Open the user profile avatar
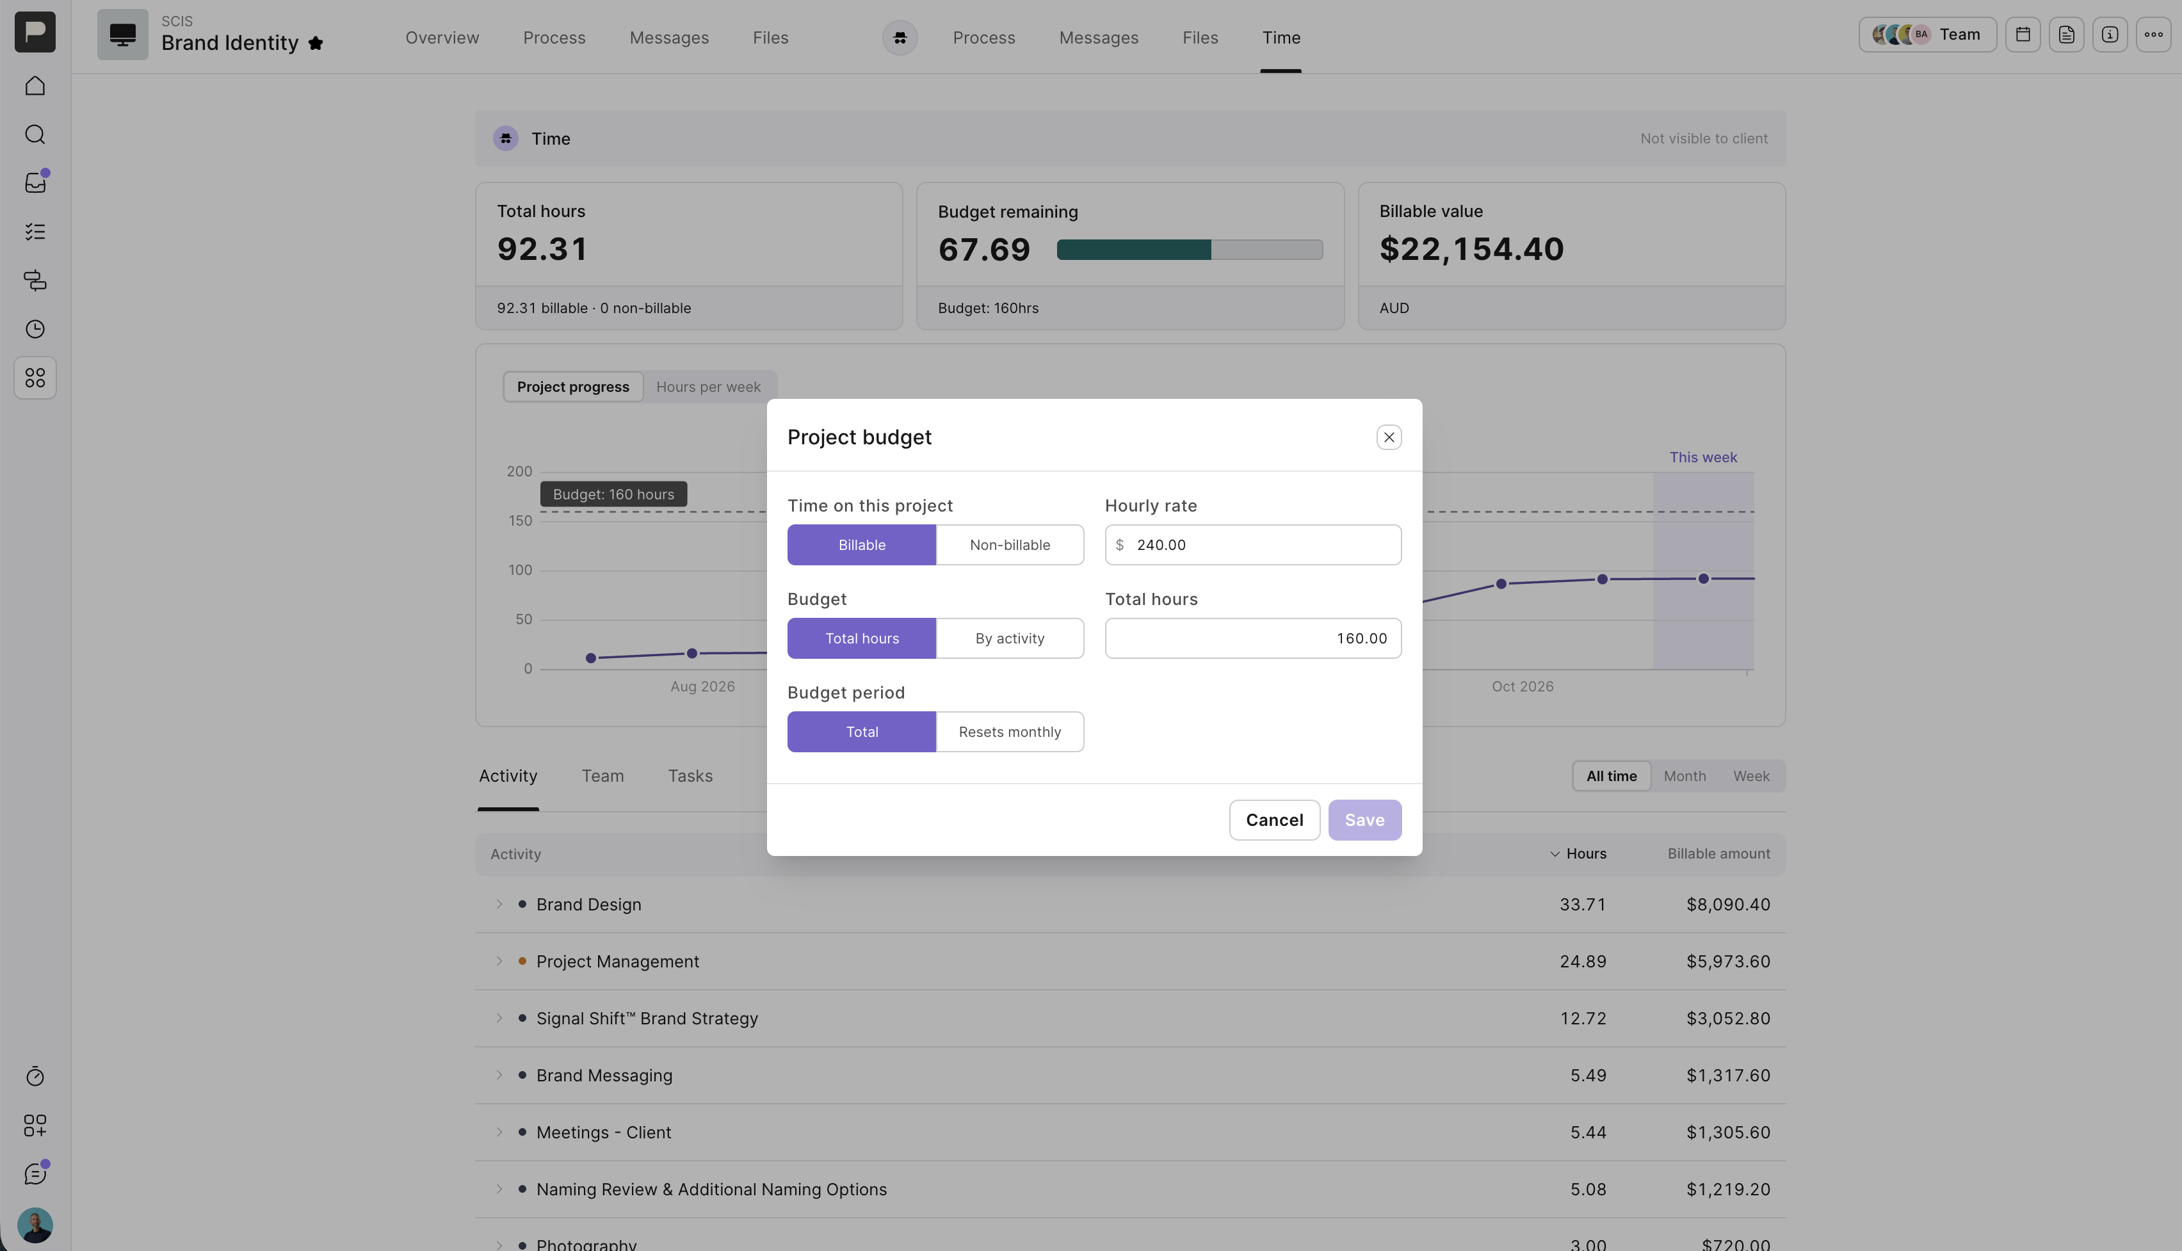The width and height of the screenshot is (2182, 1251). (35, 1225)
